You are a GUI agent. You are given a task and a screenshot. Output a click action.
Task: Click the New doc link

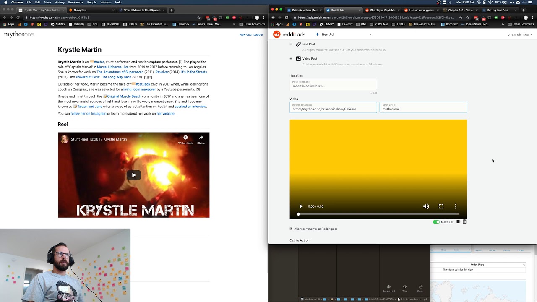pos(245,35)
